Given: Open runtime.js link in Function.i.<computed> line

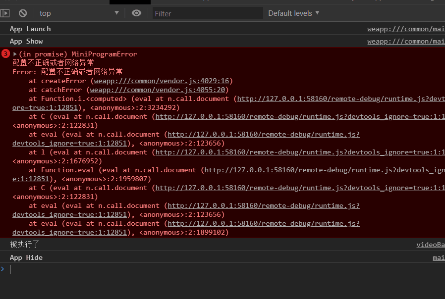Looking at the screenshot, I should pos(341,99).
